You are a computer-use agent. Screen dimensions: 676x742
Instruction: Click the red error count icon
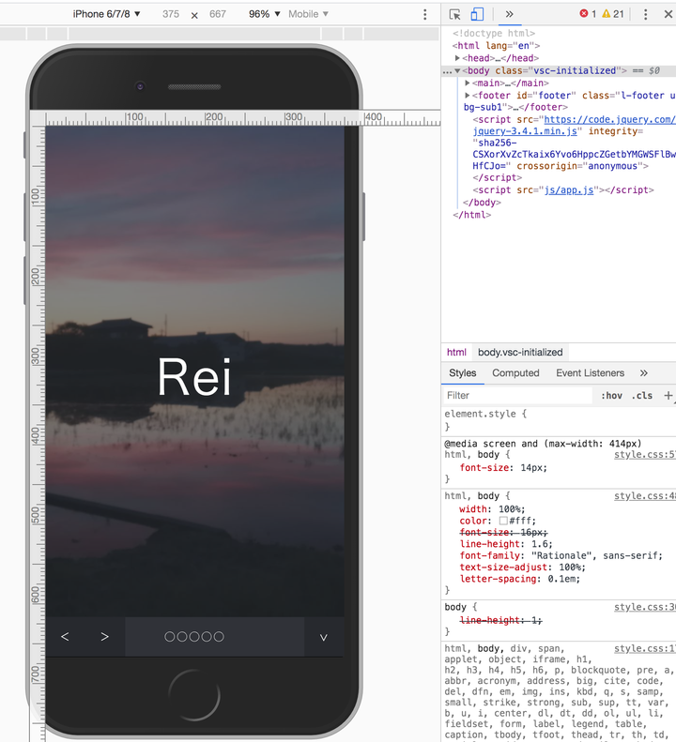coord(584,14)
